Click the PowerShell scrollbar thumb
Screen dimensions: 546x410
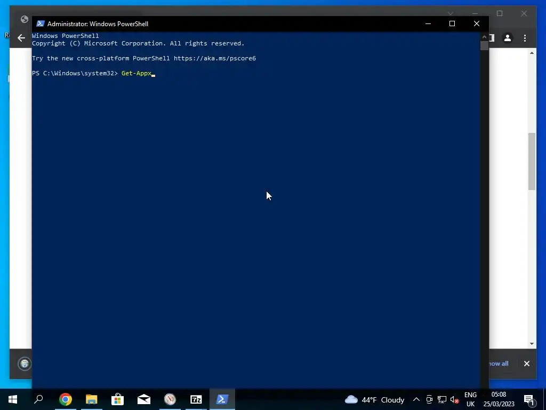(484, 46)
